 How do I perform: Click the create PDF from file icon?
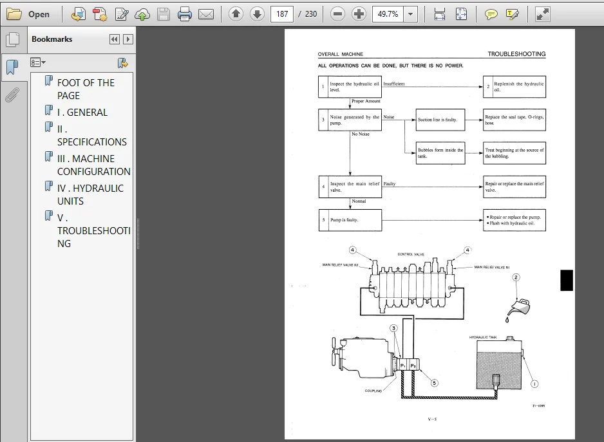coord(79,14)
